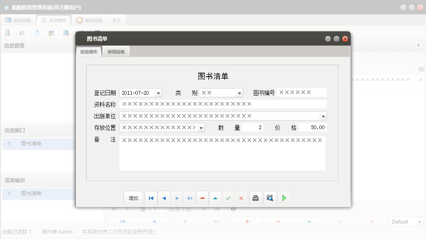
Task: Confirm changes with the green checkmark icon
Action: click(x=228, y=198)
